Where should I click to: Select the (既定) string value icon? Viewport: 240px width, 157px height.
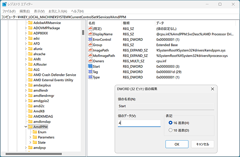[x=90, y=28]
